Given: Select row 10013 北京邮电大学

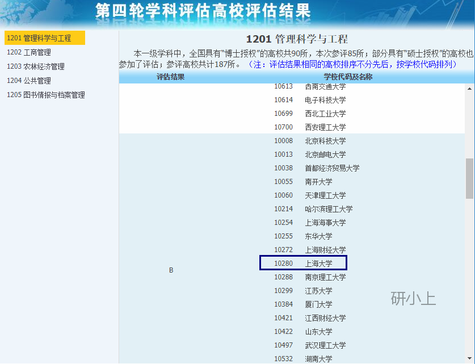Looking at the screenshot, I should click(310, 154).
